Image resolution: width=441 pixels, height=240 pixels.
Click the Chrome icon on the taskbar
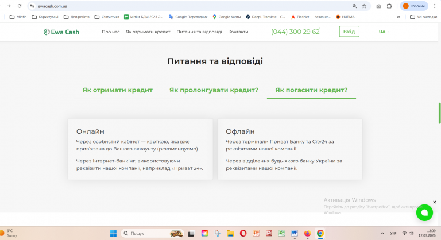click(320, 233)
